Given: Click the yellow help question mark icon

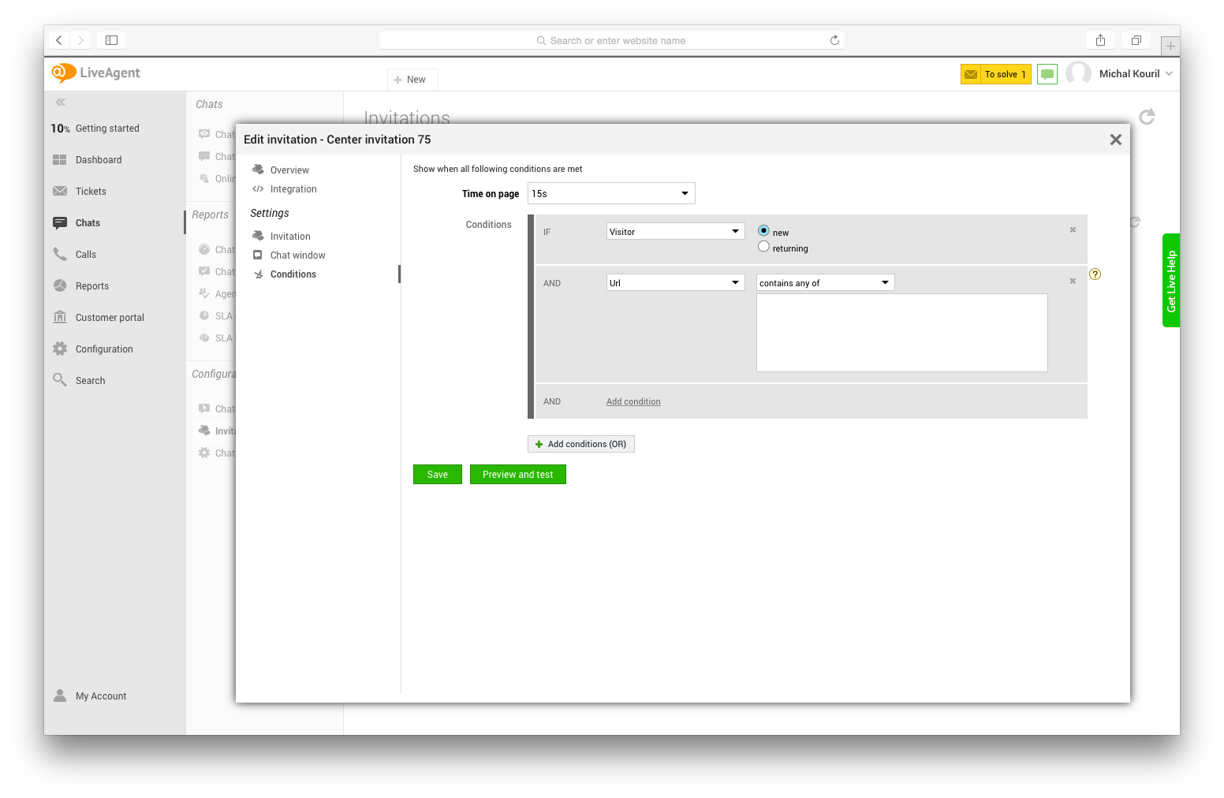Looking at the screenshot, I should click(x=1095, y=274).
